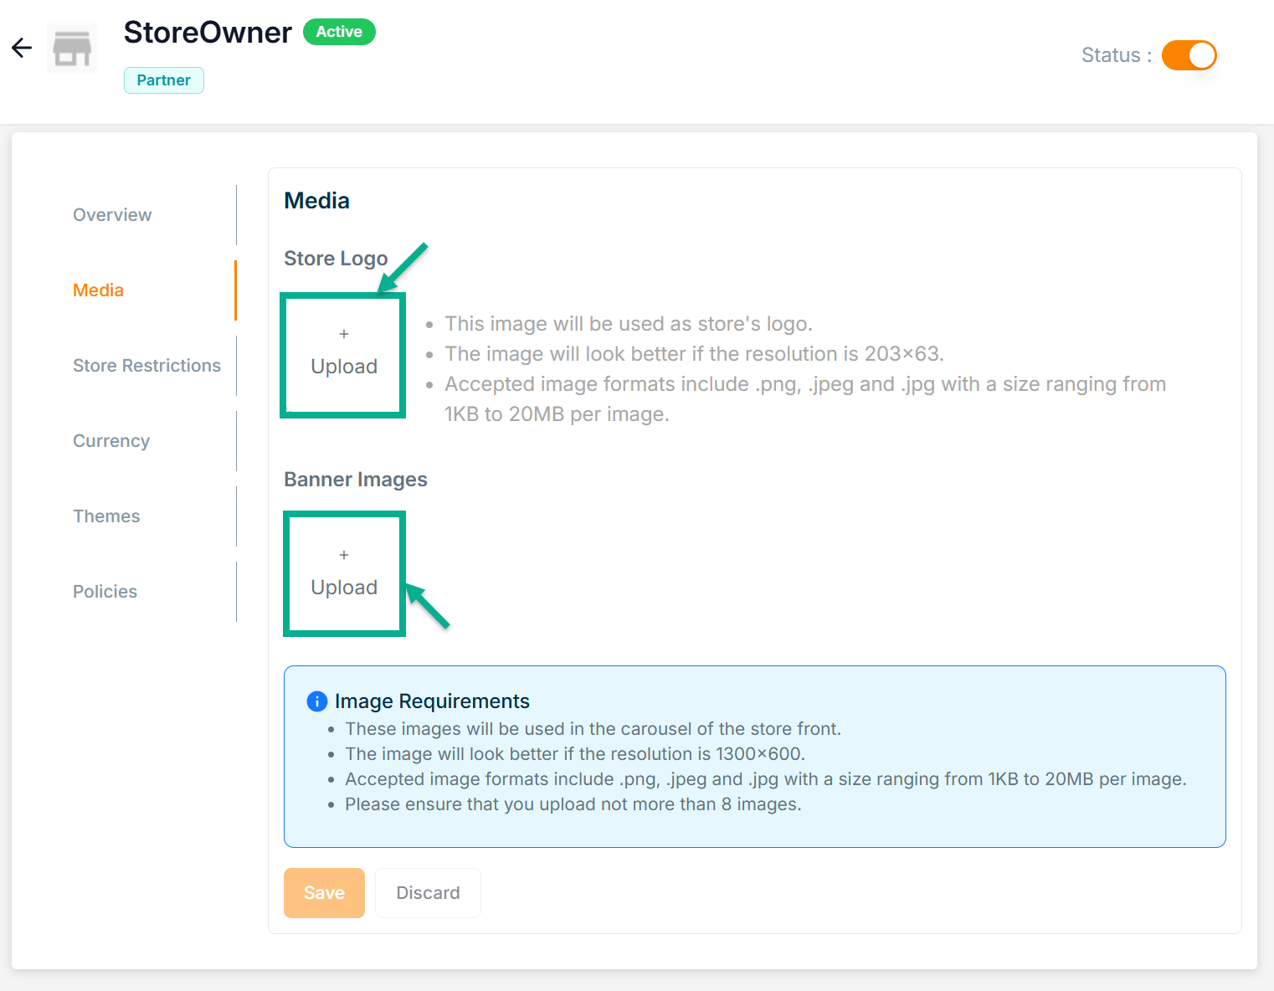1274x991 pixels.
Task: Click the Upload text for Store Logo
Action: tap(344, 367)
